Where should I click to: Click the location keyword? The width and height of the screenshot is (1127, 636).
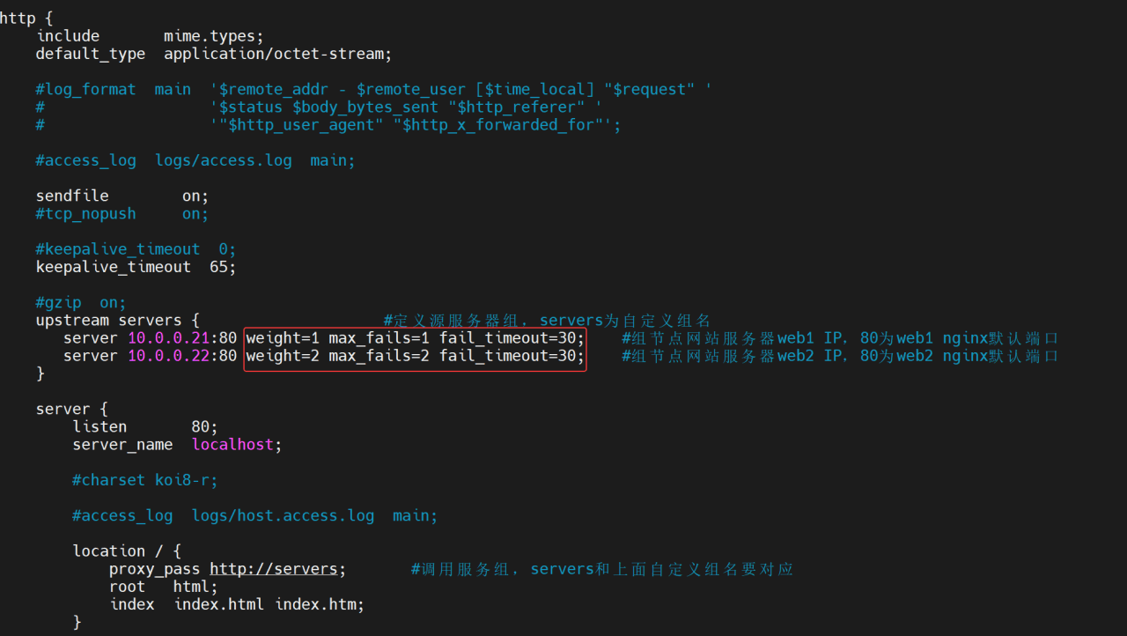click(x=108, y=551)
